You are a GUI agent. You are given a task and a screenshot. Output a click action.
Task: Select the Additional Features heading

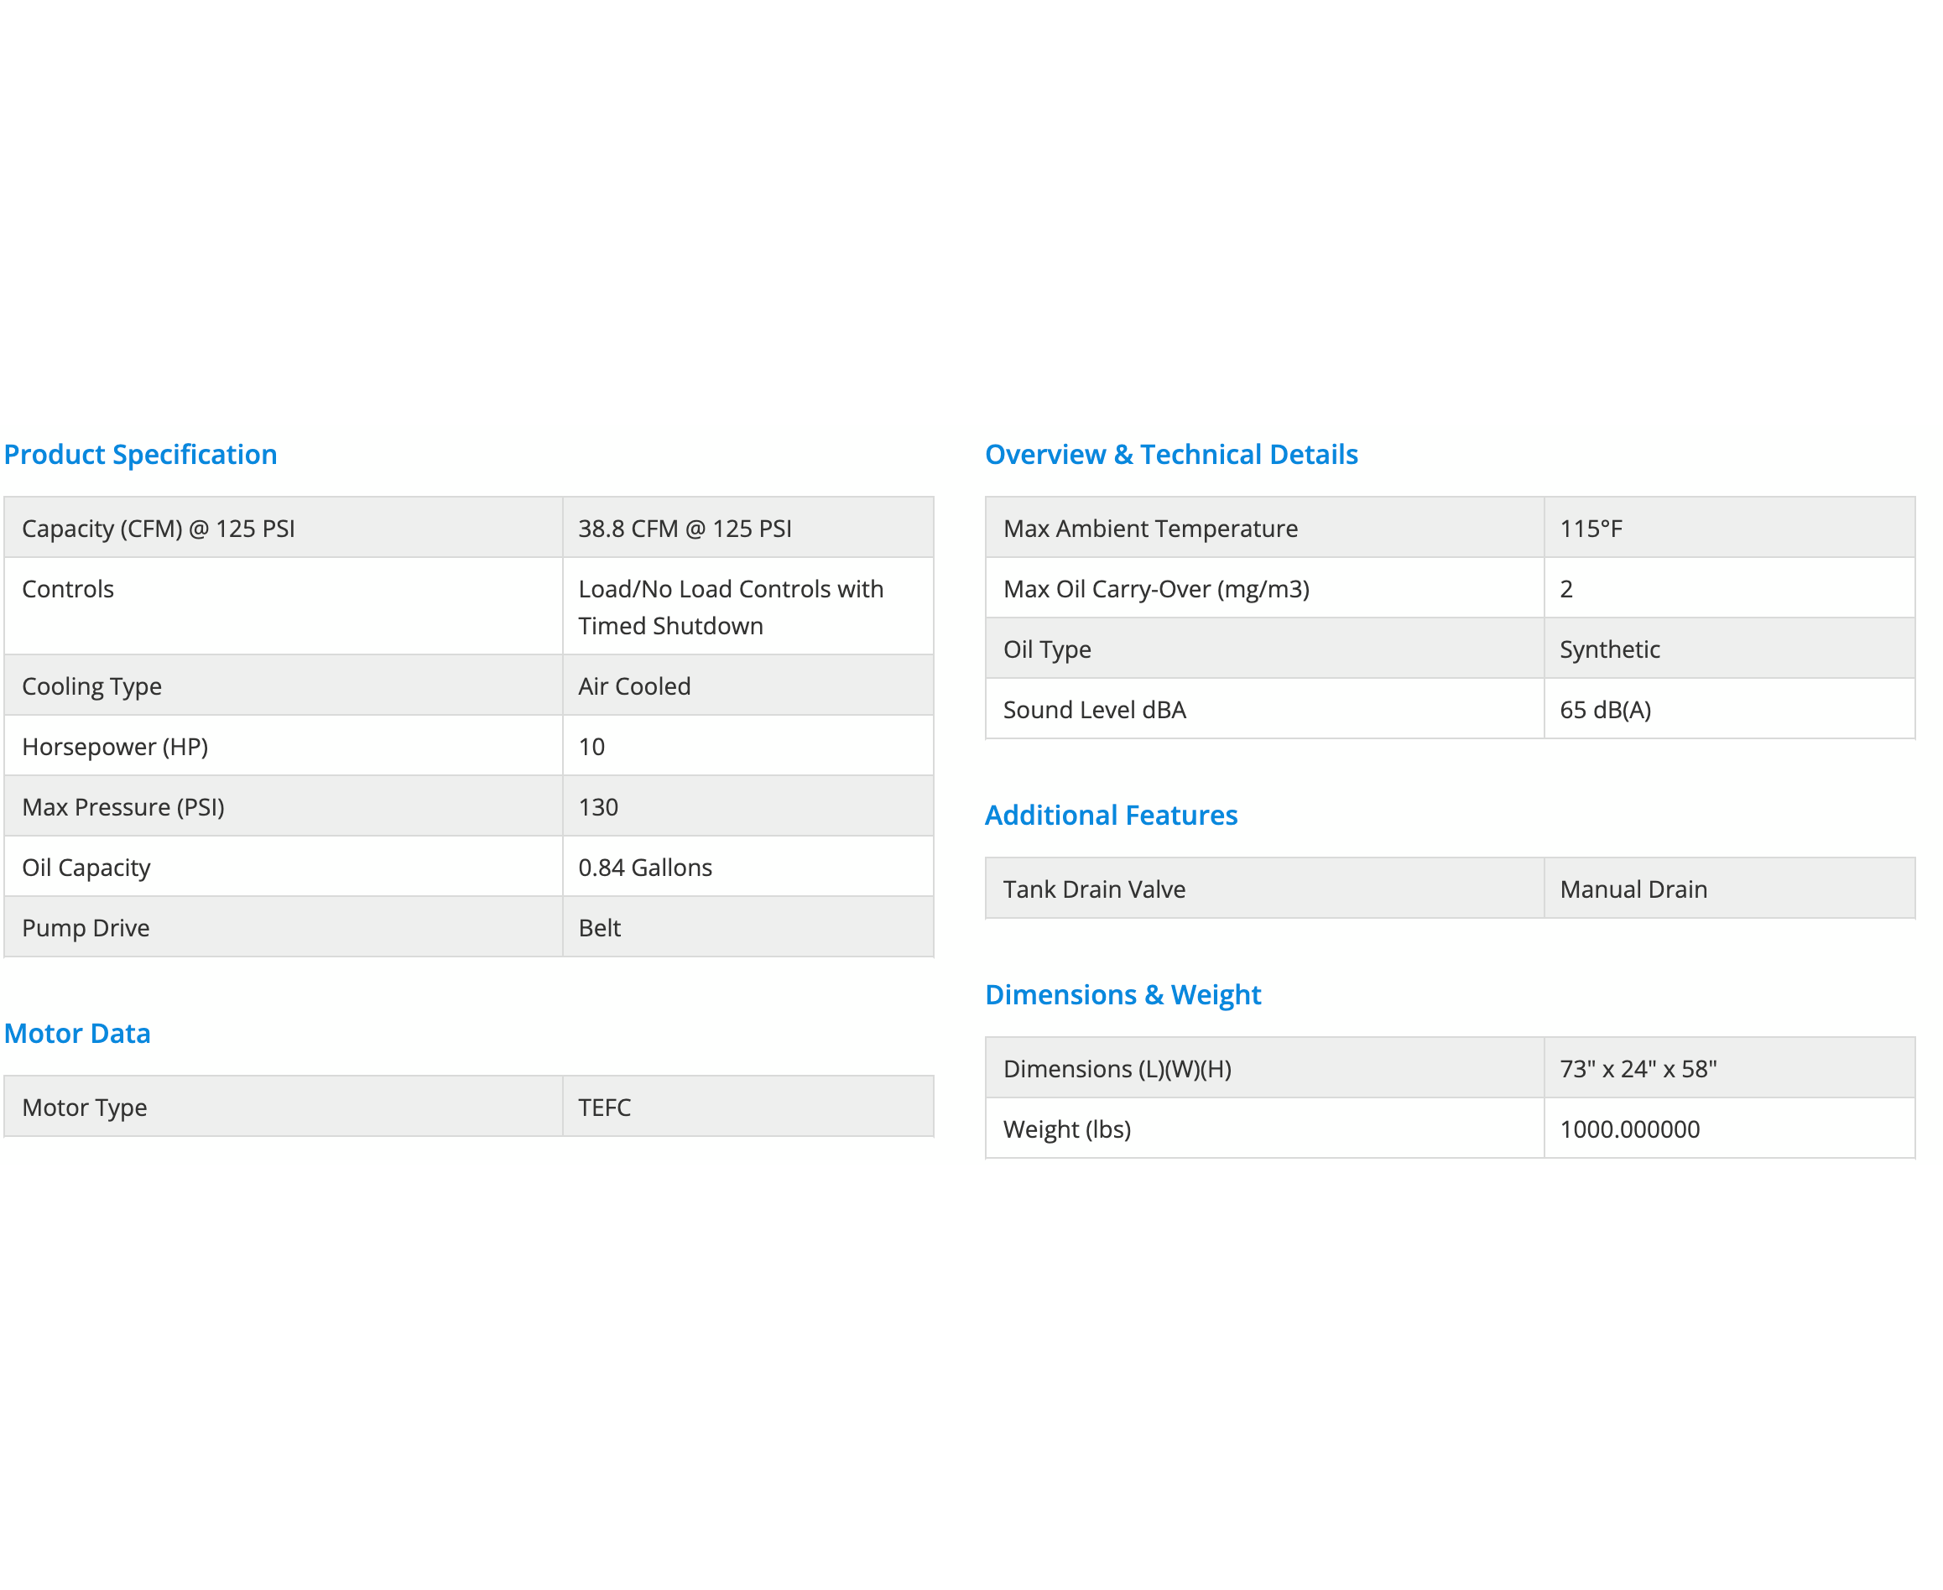coord(1110,816)
